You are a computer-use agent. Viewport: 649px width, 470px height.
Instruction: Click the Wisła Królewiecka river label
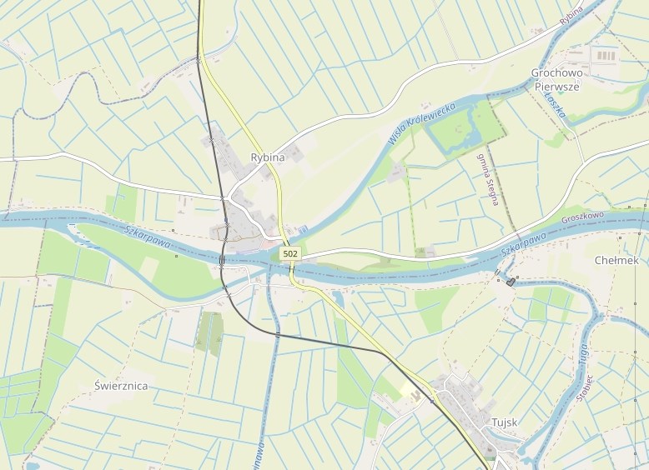pos(421,123)
